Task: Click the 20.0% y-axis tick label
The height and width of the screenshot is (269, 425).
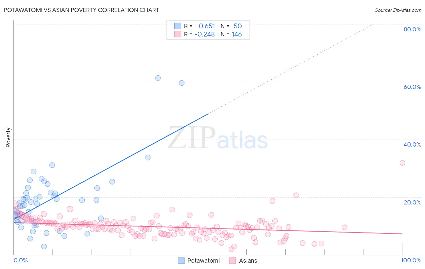Action: point(412,202)
